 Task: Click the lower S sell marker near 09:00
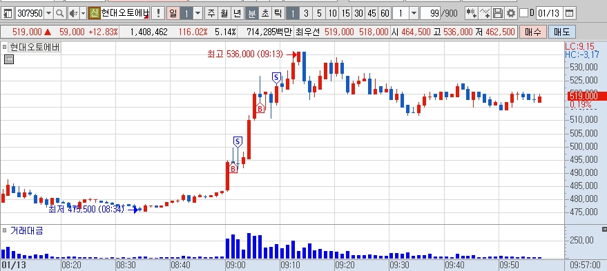click(238, 142)
